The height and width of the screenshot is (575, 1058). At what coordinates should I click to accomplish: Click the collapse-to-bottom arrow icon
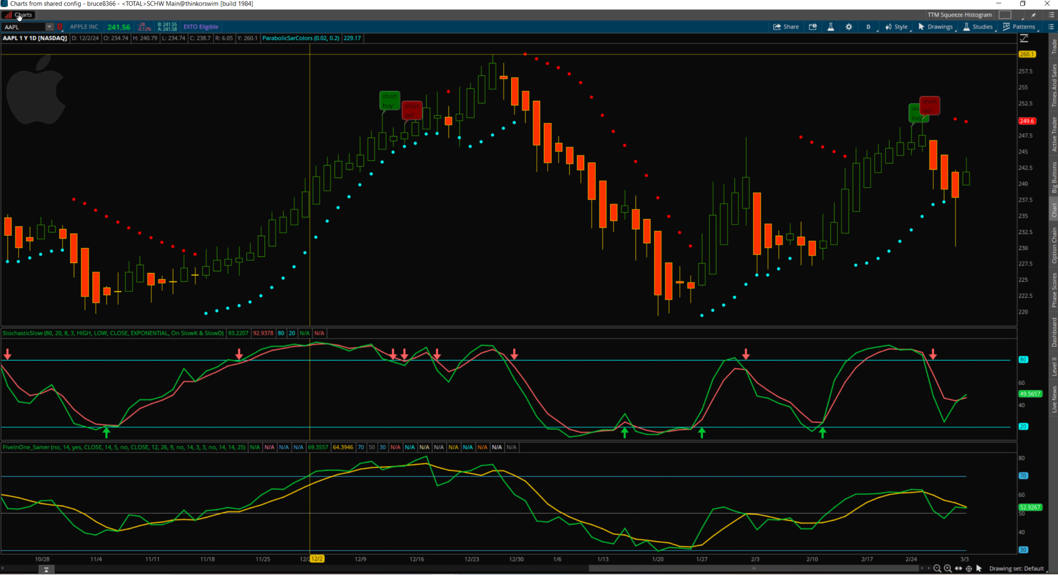tap(46, 569)
